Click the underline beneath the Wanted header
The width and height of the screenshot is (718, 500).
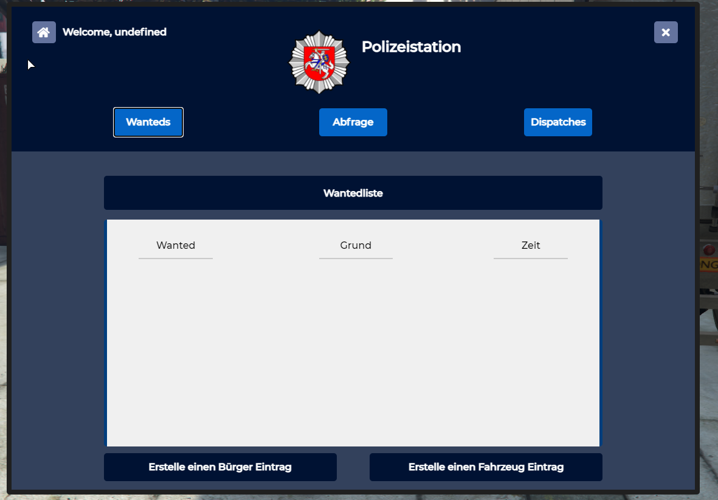click(176, 259)
